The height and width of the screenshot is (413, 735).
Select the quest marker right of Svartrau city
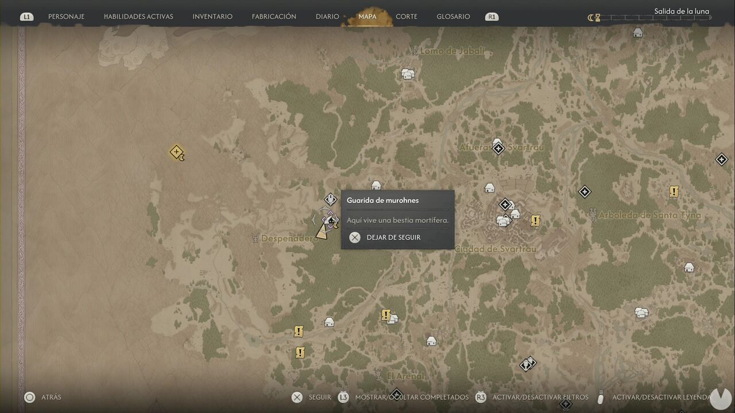point(535,220)
